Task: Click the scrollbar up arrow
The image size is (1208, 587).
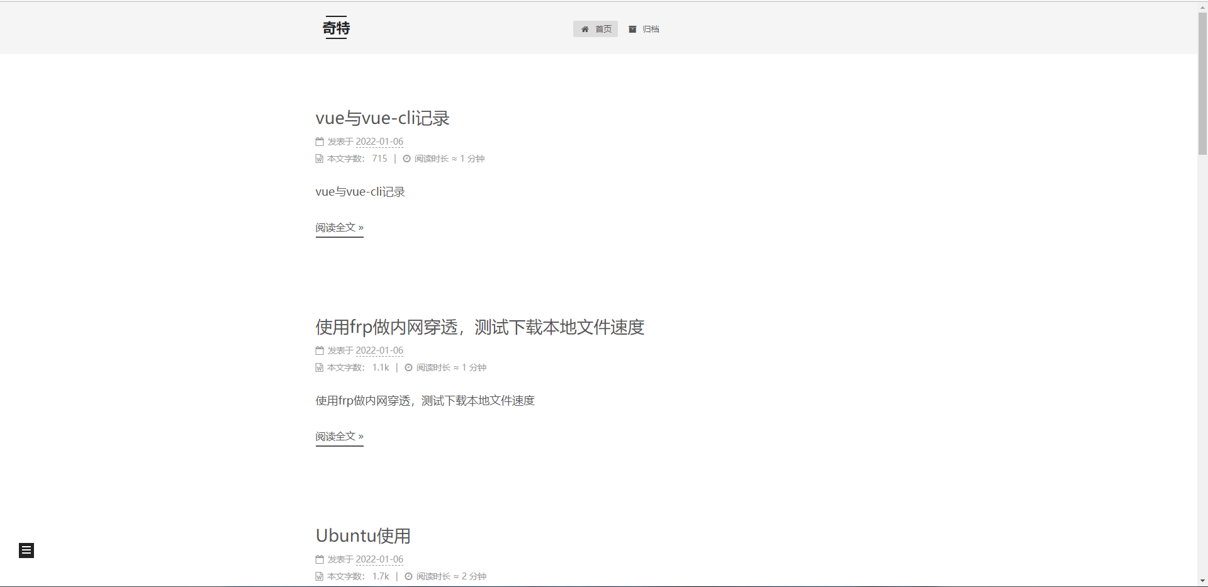Action: [1202, 6]
